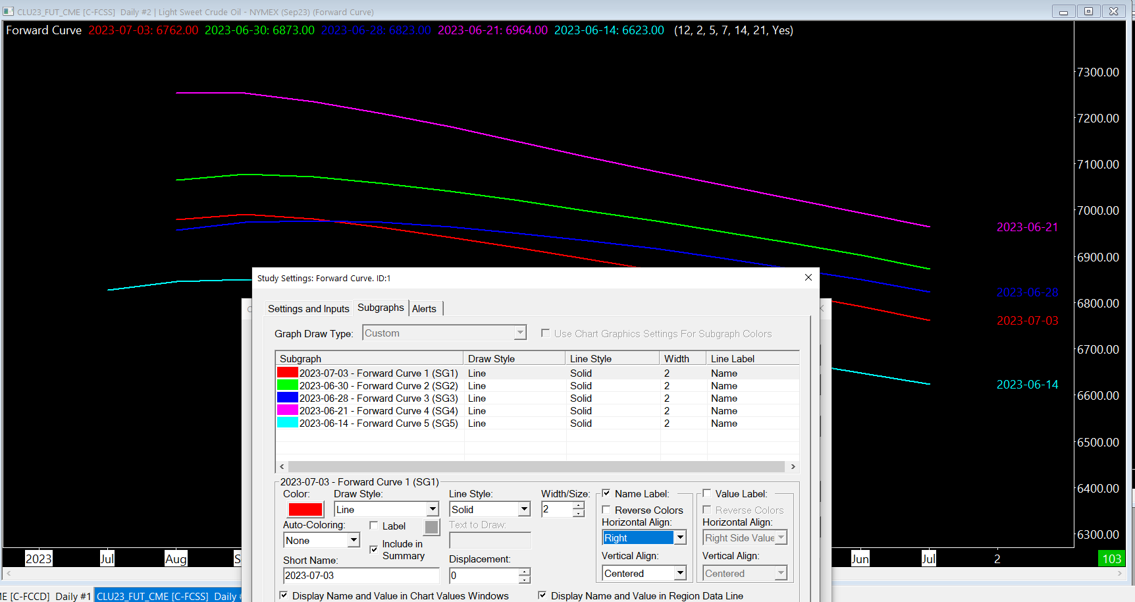Screen dimensions: 1135x602
Task: Click the Short Name text field
Action: (361, 576)
